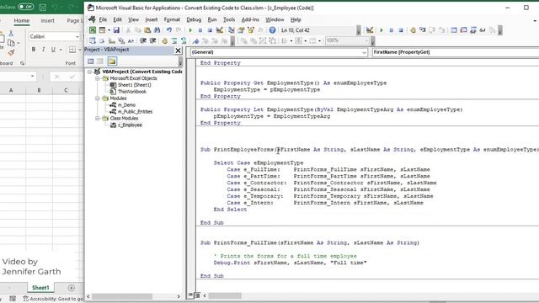This screenshot has width=539, height=303.
Task: Click Indent icon in Edit toolbar
Action: coord(143,41)
